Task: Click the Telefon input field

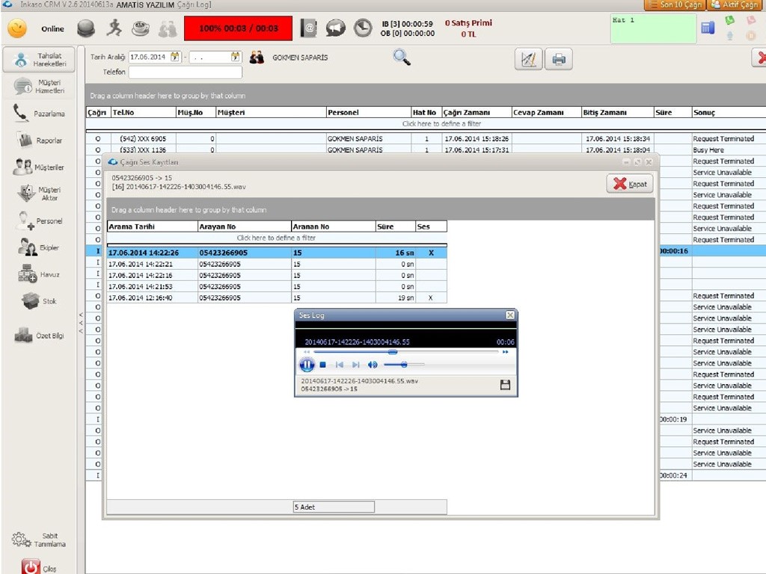Action: pos(186,72)
